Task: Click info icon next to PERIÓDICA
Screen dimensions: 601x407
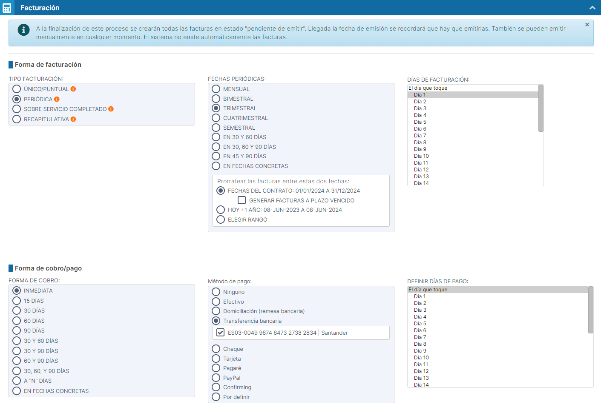Action: point(57,99)
